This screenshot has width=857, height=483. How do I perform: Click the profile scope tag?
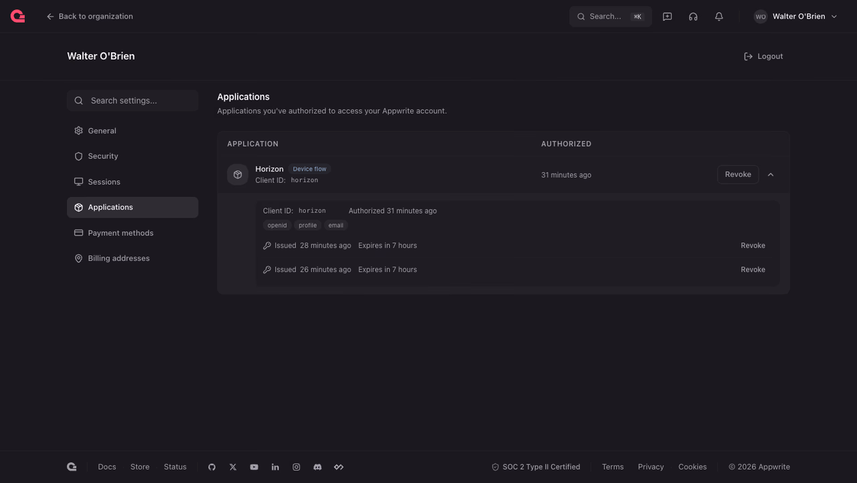click(308, 225)
